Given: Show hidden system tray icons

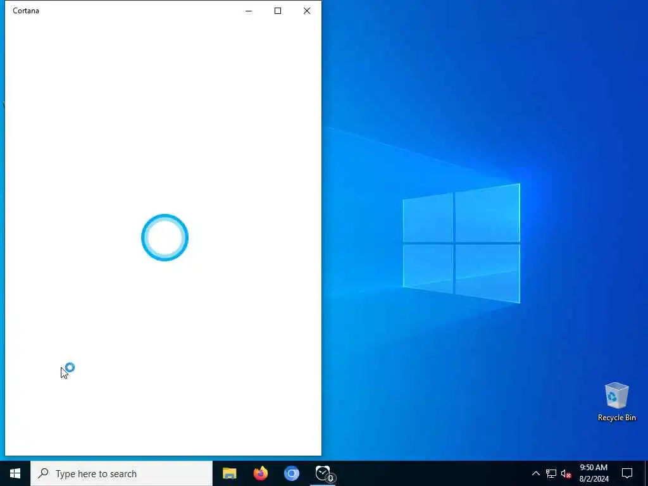Looking at the screenshot, I should point(535,473).
